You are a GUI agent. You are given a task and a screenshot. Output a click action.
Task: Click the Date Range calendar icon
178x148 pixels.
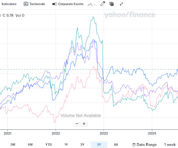[x=134, y=145]
